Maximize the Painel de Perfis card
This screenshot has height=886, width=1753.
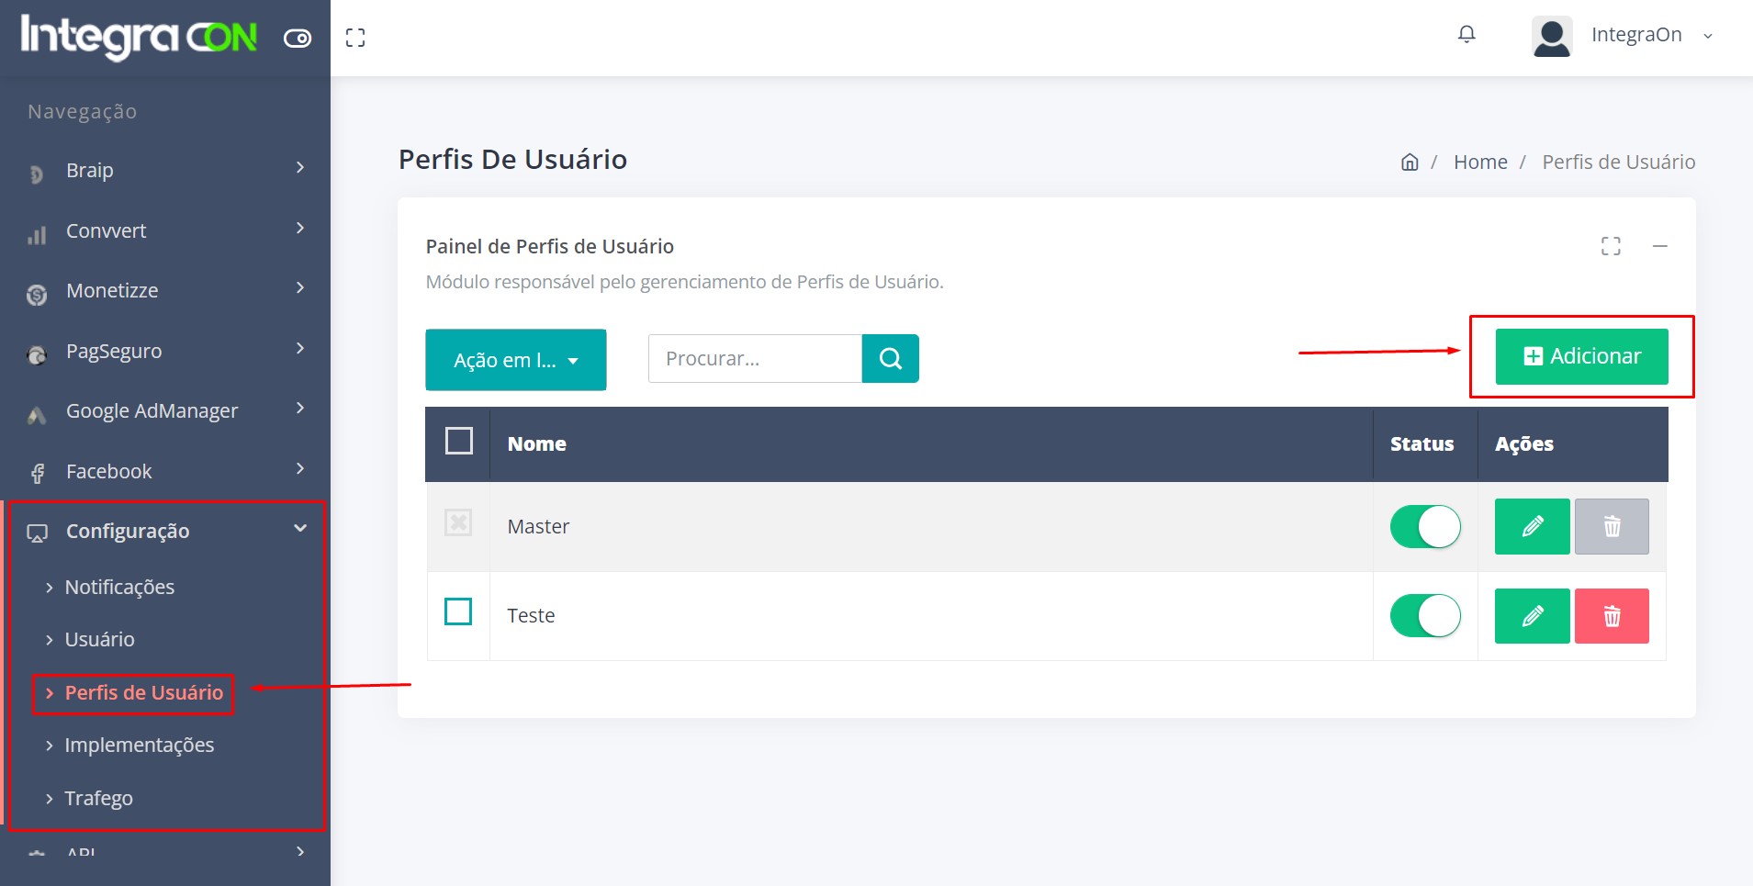1611,246
